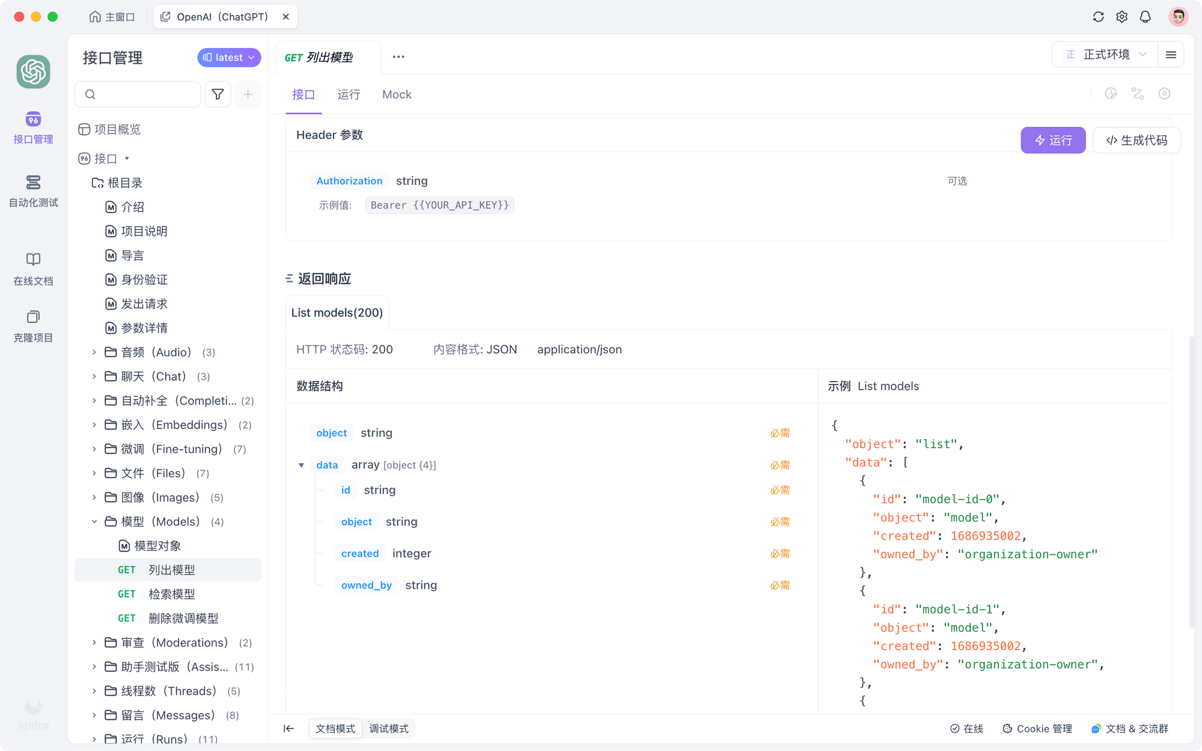Click the 克隆项目 sidebar icon
Viewport: 1202px width, 751px height.
pyautogui.click(x=33, y=325)
